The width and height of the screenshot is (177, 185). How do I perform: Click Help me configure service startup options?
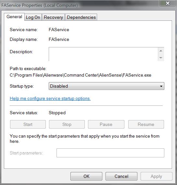tap(50, 98)
